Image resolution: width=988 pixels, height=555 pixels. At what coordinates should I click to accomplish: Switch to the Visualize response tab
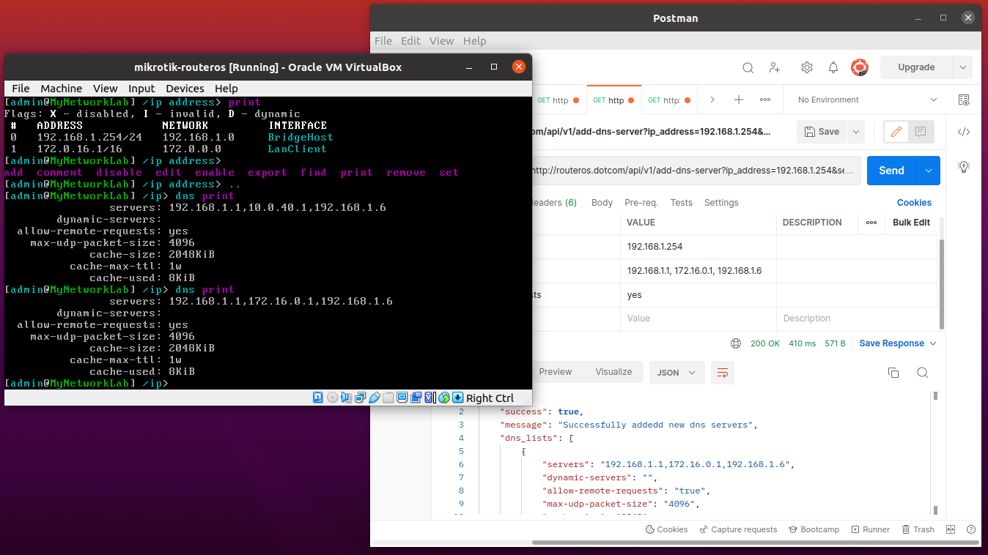(x=613, y=372)
